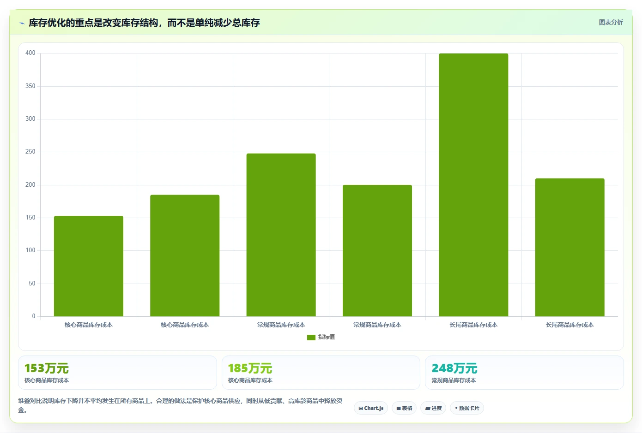Click the 0 y-axis tick label
Image resolution: width=642 pixels, height=433 pixels.
[33, 316]
